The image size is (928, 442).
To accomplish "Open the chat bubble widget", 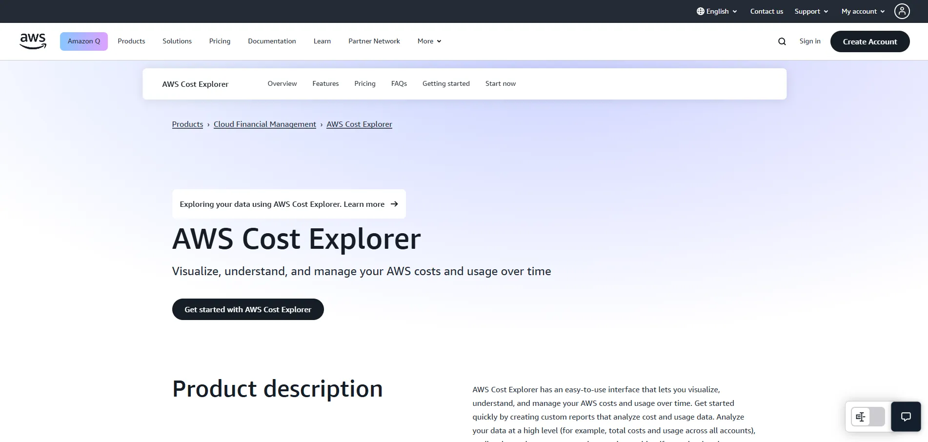I will (x=906, y=417).
